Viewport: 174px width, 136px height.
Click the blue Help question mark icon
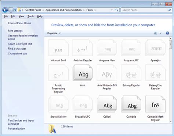point(167,33)
